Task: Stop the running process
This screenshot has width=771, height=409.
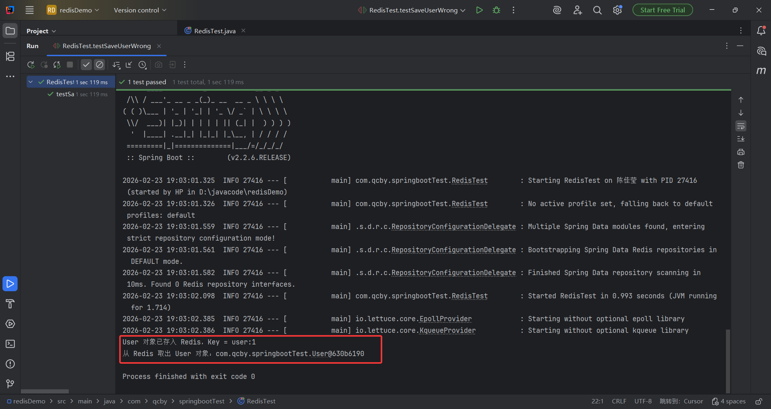Action: pos(70,65)
